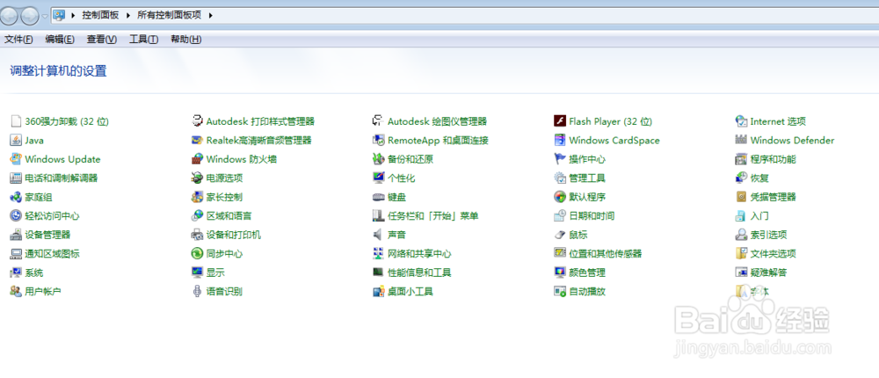Click the 日期和时间 icon
The width and height of the screenshot is (879, 378).
(x=559, y=216)
